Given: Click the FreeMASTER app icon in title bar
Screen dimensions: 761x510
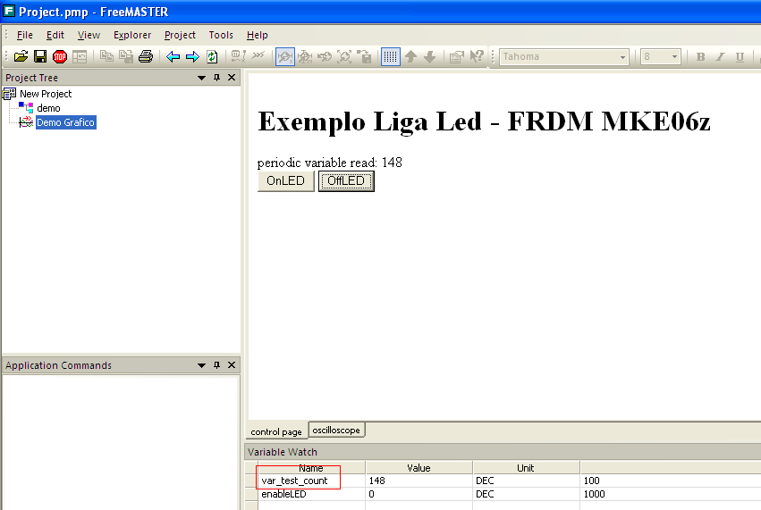Looking at the screenshot, I should (x=9, y=11).
